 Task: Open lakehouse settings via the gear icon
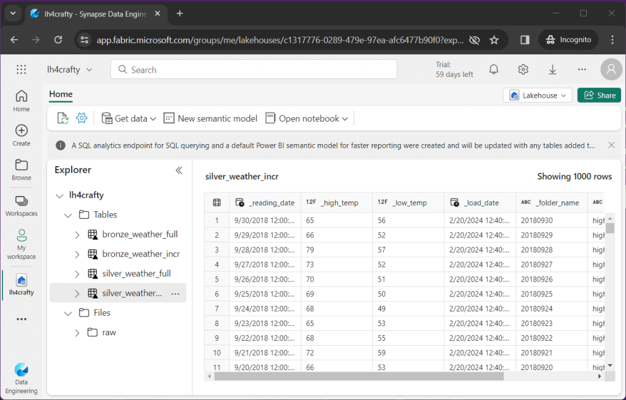[81, 118]
